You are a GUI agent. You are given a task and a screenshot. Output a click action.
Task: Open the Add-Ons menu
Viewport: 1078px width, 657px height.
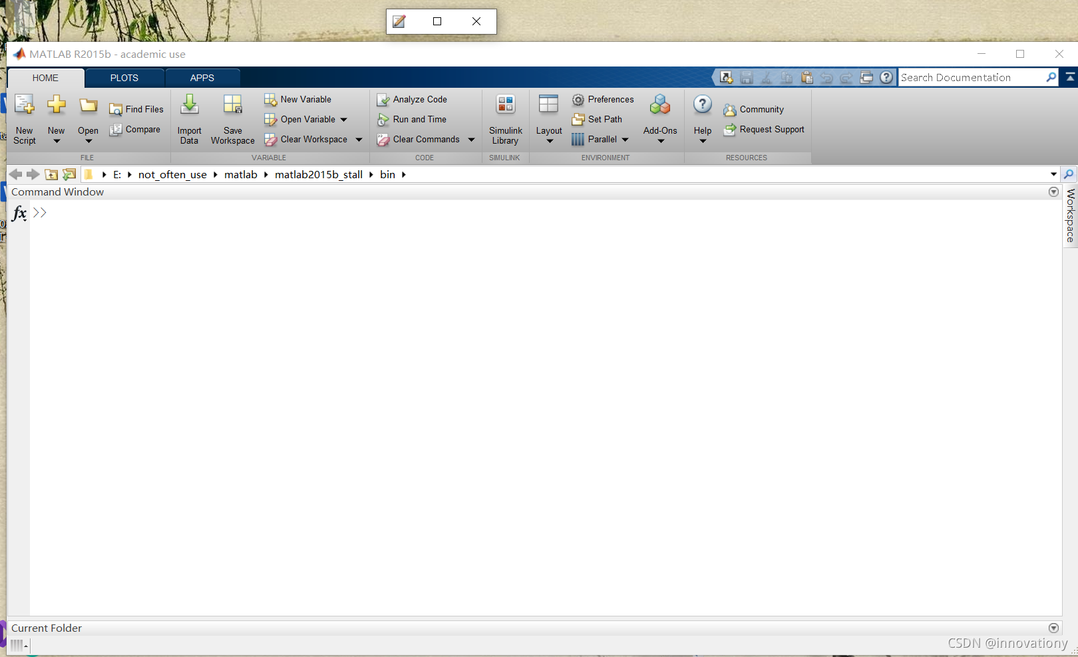660,119
